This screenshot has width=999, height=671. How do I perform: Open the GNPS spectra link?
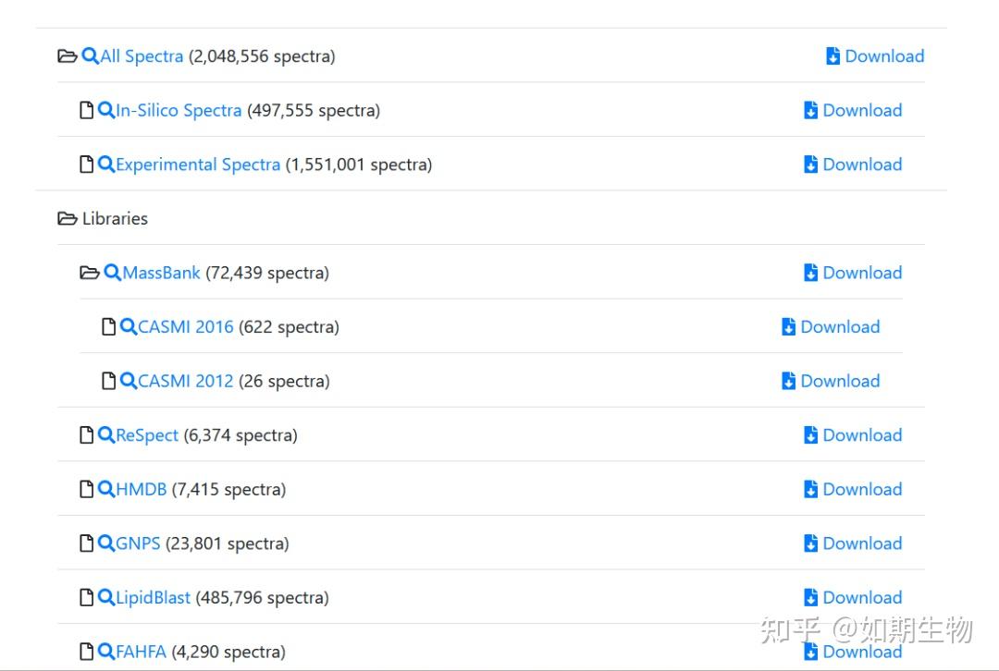click(138, 543)
